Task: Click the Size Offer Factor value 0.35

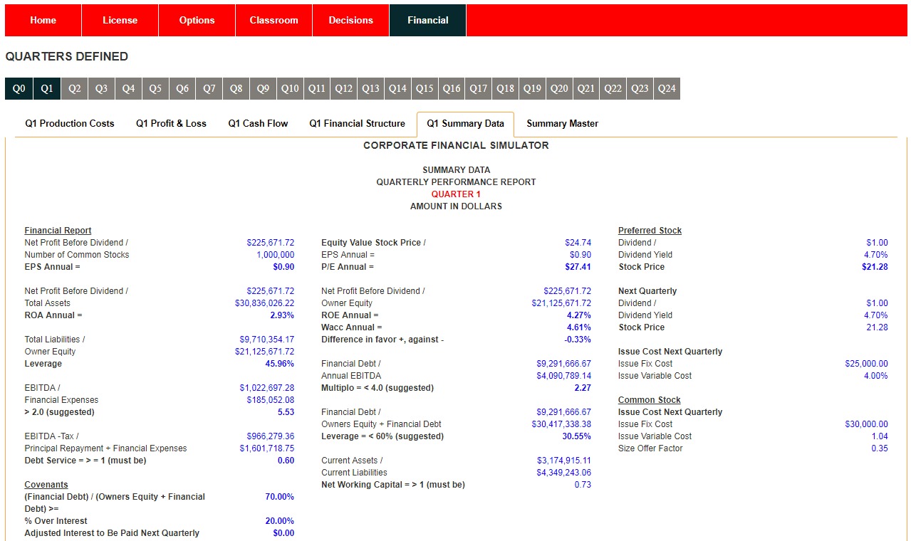Action: 880,448
